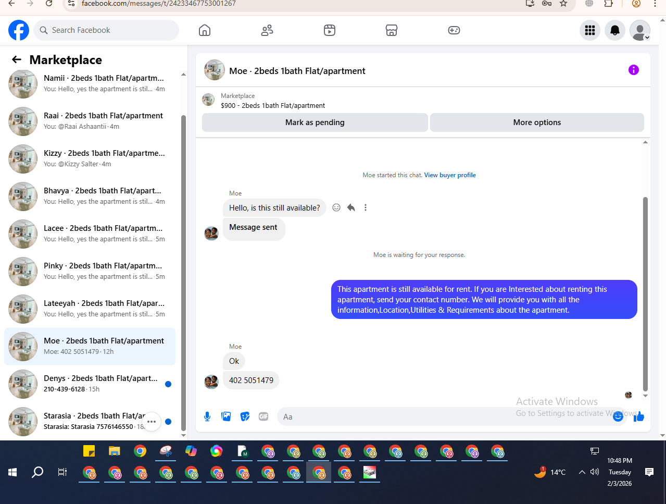
Task: Open notifications bell
Action: point(615,30)
